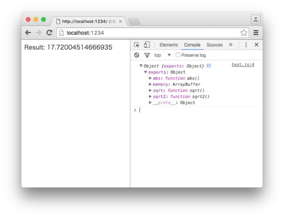Open DevTools three-dot customize menu

click(x=246, y=45)
